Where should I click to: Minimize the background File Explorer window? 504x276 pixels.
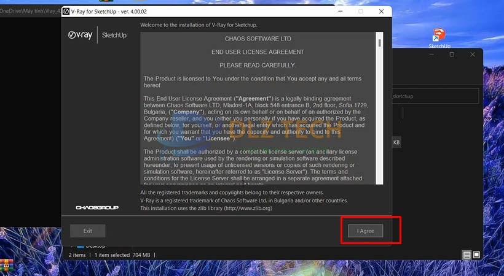[431, 55]
